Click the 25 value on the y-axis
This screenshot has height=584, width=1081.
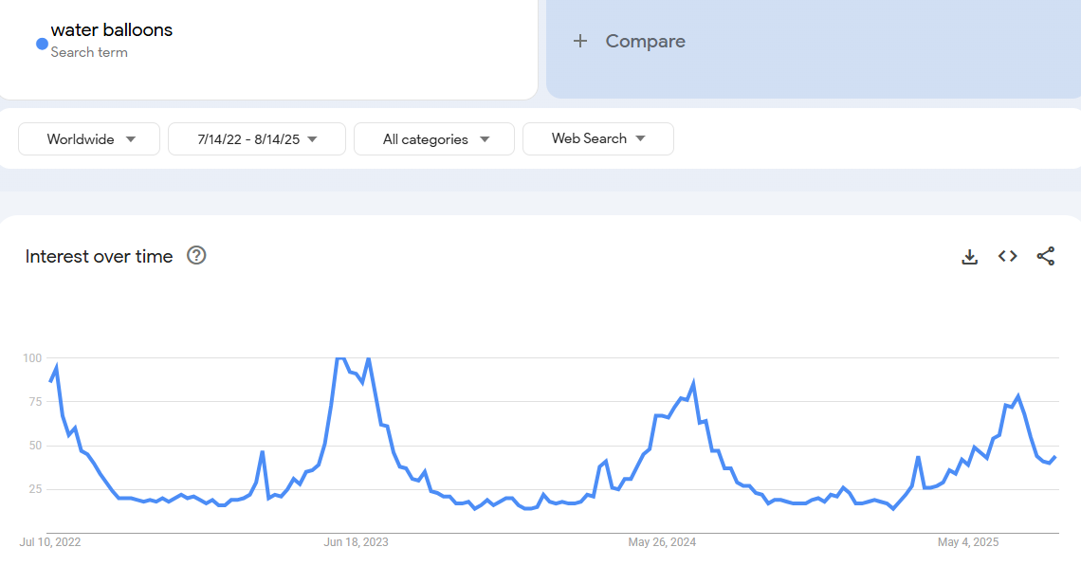click(x=34, y=489)
